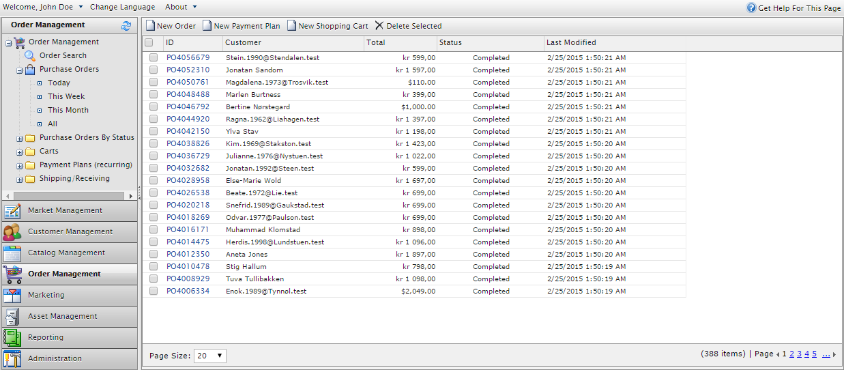Click the Administration tools icon

tap(12, 359)
